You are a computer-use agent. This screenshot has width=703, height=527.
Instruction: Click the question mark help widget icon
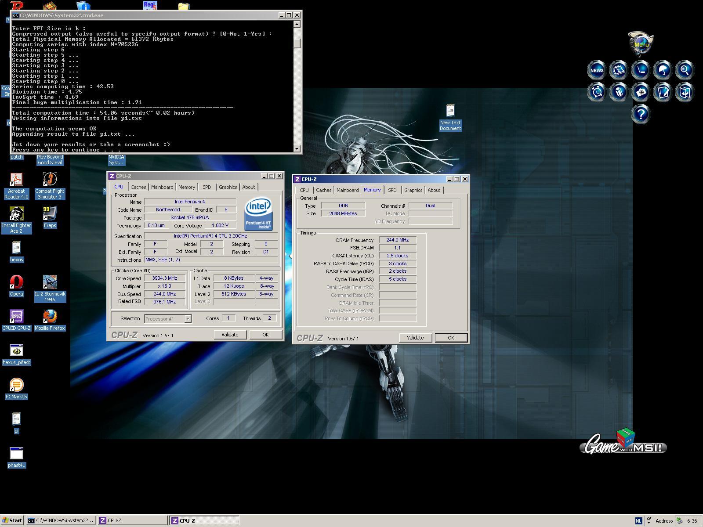[x=641, y=114]
